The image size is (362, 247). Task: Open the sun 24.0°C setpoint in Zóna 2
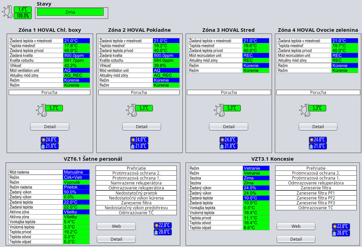(x=139, y=140)
